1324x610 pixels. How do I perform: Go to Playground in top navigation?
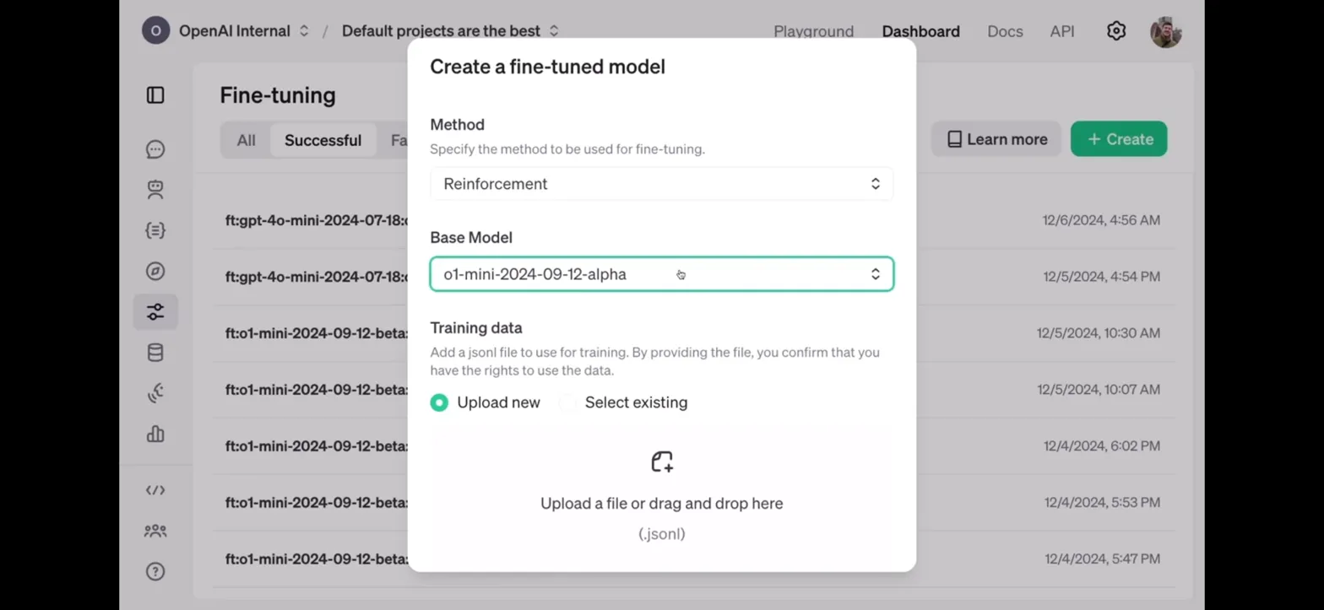click(x=813, y=31)
